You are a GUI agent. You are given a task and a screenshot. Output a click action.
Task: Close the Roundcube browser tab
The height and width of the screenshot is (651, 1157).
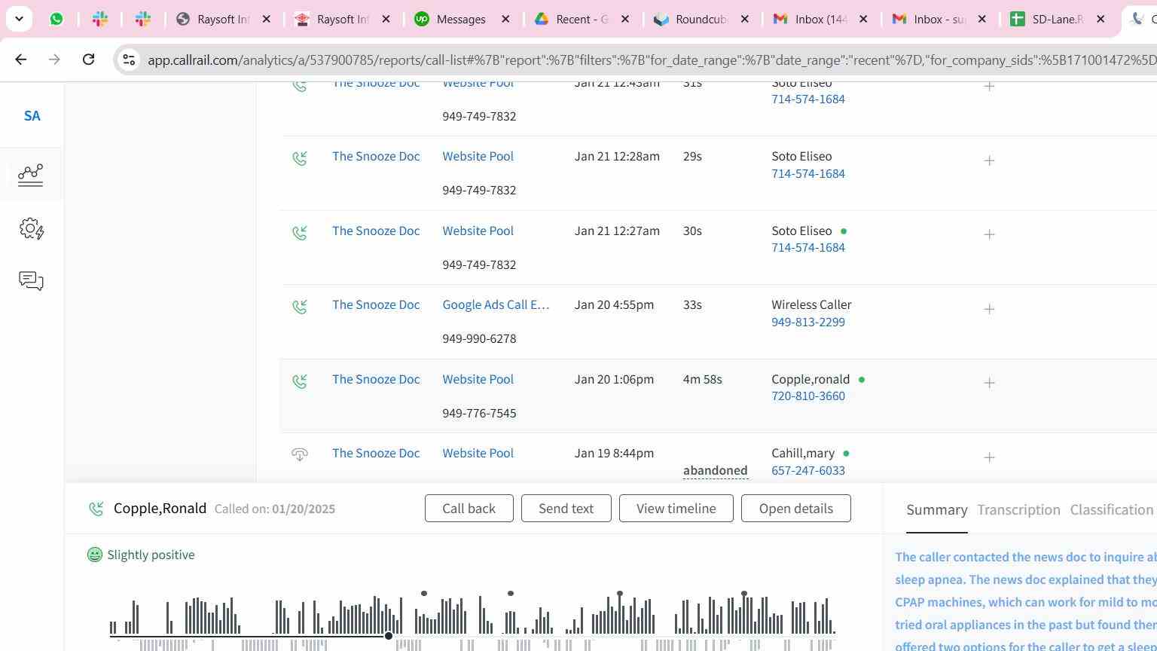point(744,19)
